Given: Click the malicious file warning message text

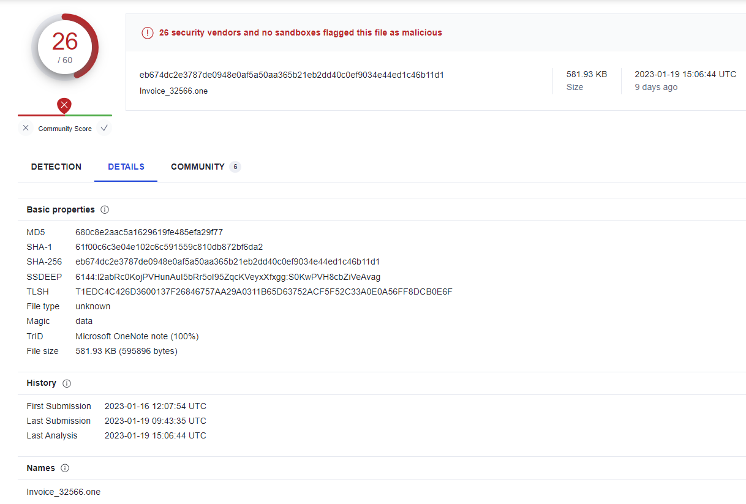Looking at the screenshot, I should (x=301, y=32).
